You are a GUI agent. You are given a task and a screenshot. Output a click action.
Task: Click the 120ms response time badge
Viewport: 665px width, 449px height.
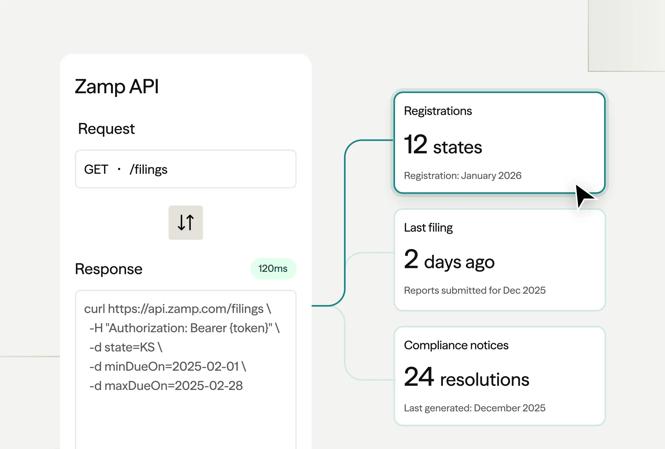[x=273, y=268]
